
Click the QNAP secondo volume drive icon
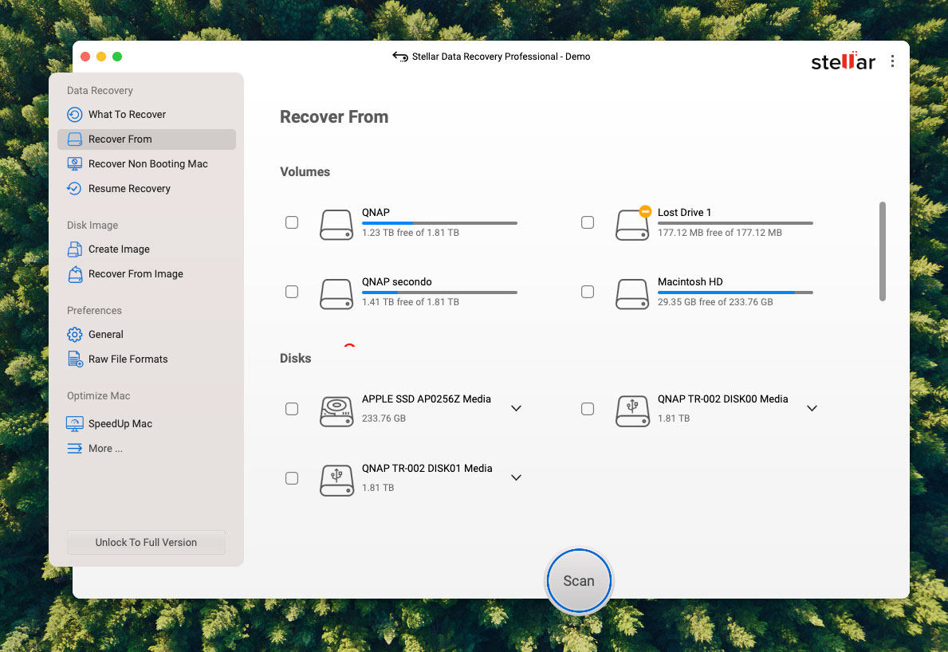click(x=336, y=293)
